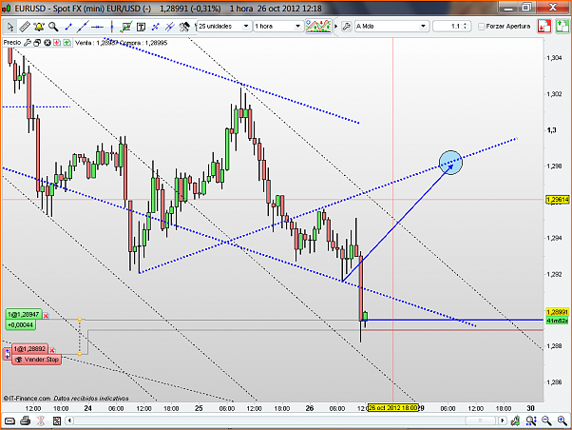Open the chart indicator tool with checkmark
The width and height of the screenshot is (572, 430).
click(126, 27)
